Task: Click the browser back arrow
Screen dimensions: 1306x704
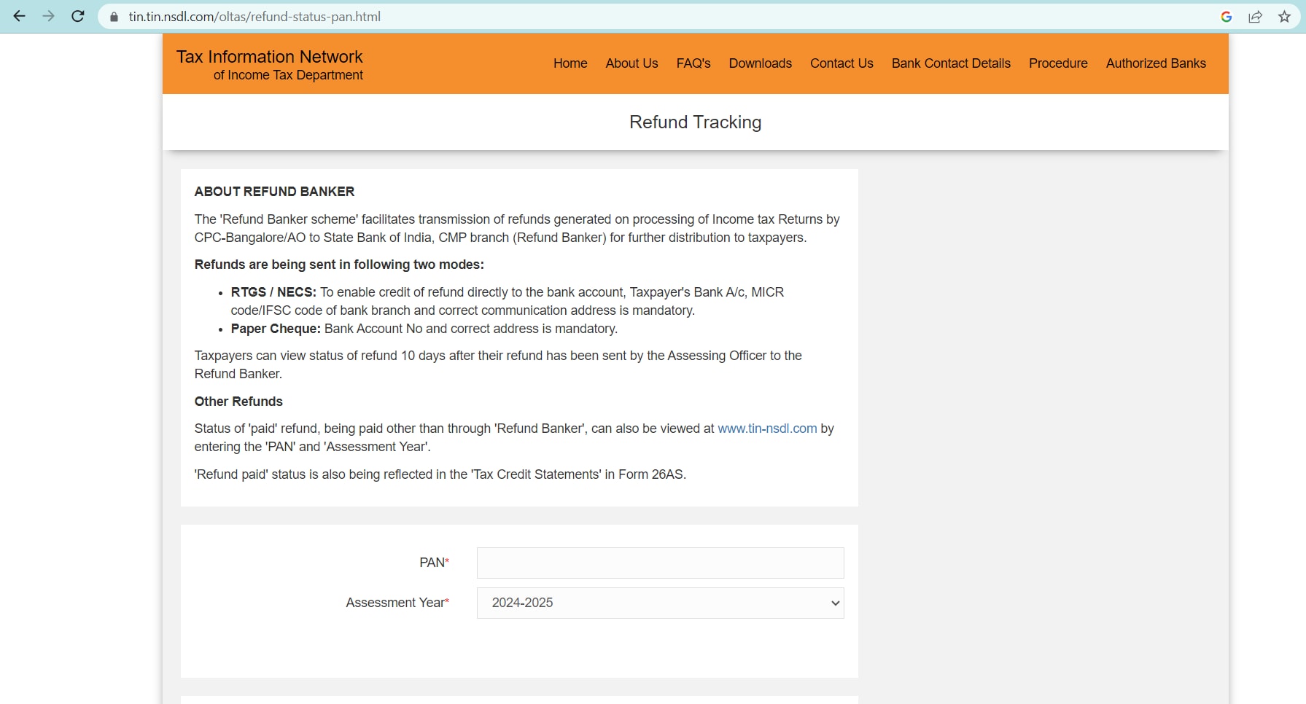Action: (20, 16)
